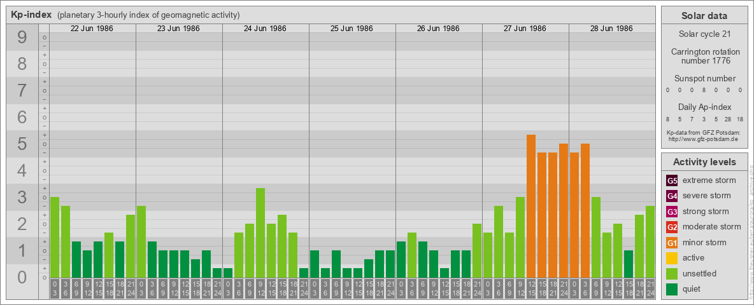Click the tallest orange bar, 27 Jun 12-15
754x305 pixels.
point(531,206)
